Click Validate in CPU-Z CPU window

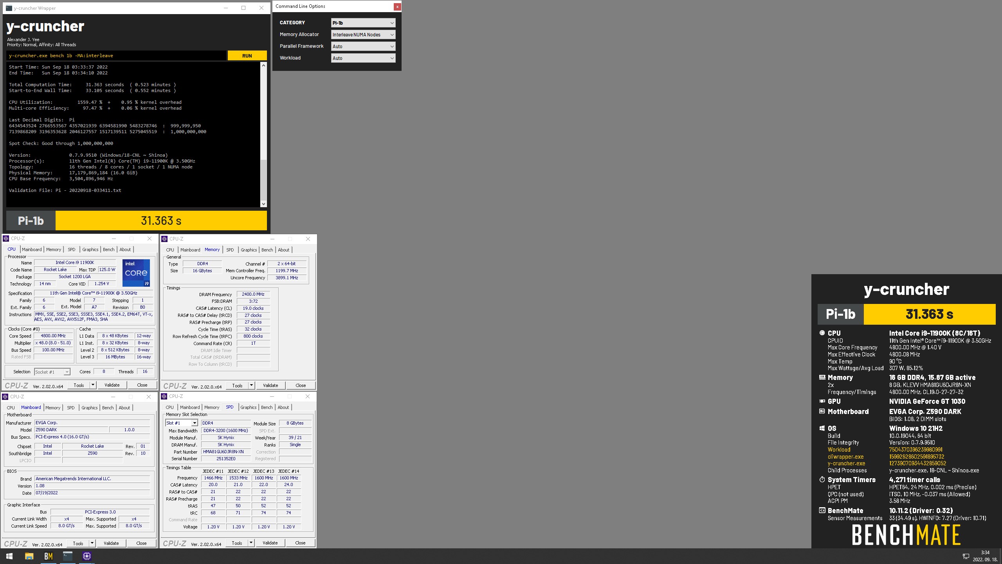coord(112,385)
